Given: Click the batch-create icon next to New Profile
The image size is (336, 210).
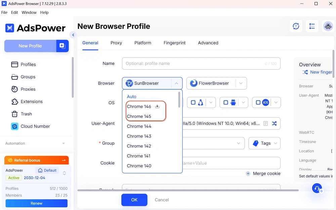Looking at the screenshot, I should click(x=62, y=46).
